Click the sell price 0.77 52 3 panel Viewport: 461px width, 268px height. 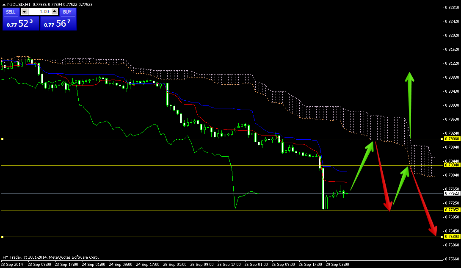(x=21, y=23)
